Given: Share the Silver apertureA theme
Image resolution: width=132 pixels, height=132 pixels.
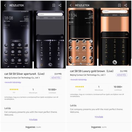Looking at the screenshot, I should [x=60, y=5].
